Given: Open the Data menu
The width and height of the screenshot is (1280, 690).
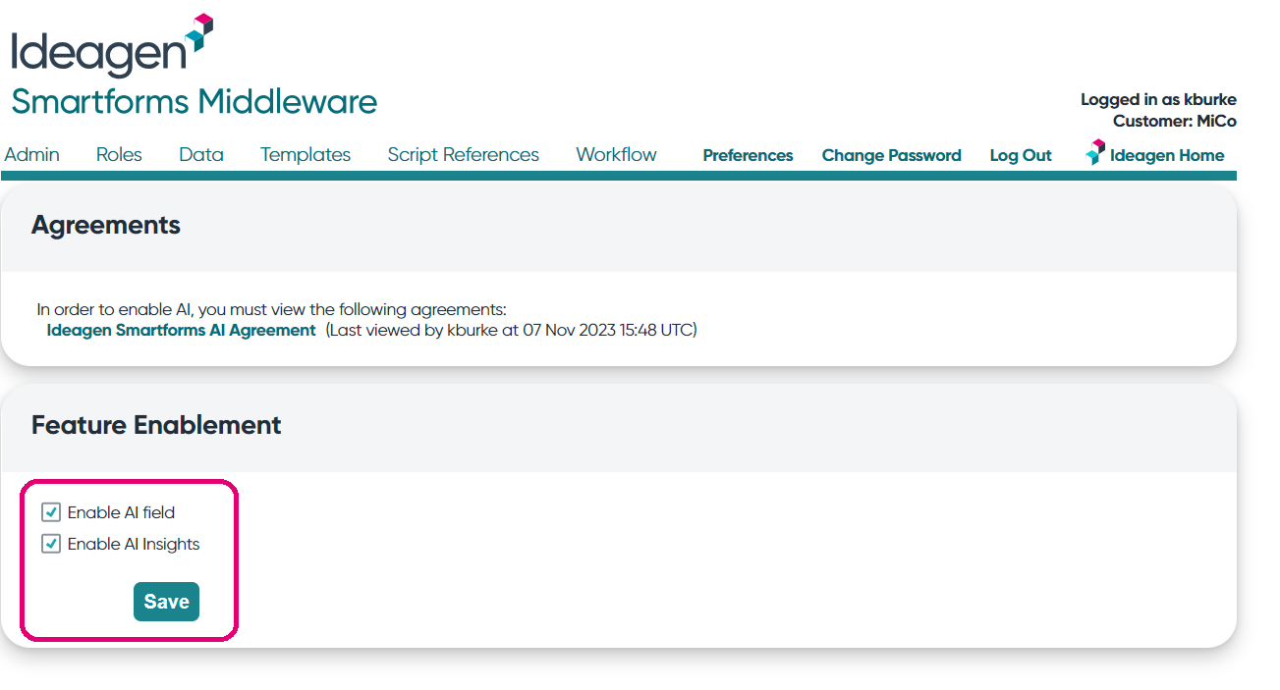Looking at the screenshot, I should point(201,154).
